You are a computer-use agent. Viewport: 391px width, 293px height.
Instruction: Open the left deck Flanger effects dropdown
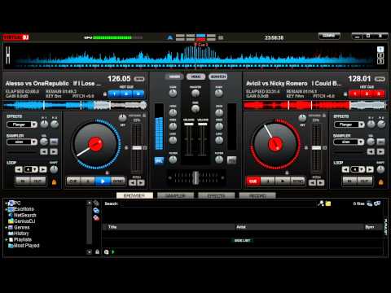pos(22,125)
